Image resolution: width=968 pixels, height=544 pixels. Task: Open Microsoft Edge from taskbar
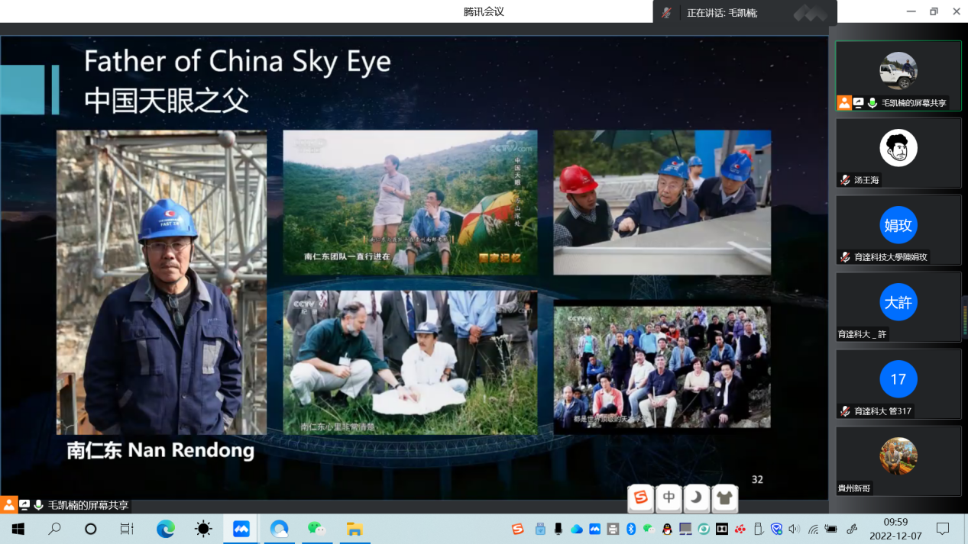coord(166,529)
